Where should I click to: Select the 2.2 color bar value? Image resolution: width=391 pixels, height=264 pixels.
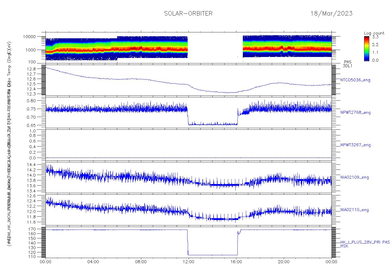375,45
